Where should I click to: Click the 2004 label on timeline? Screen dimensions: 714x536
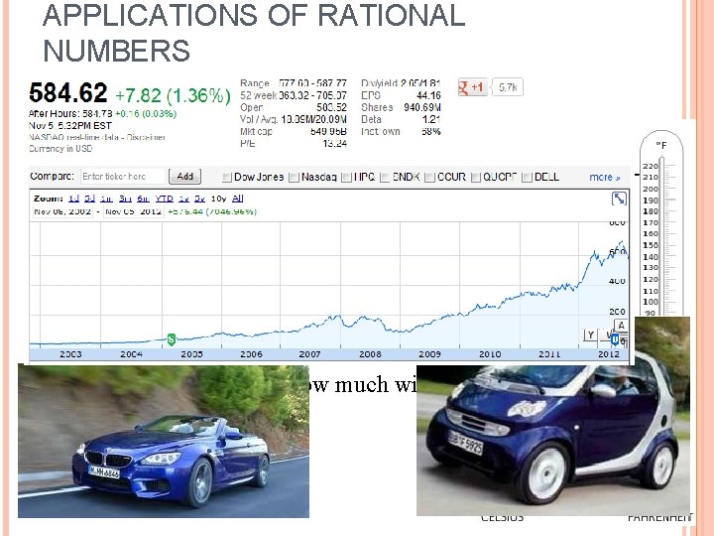tap(131, 354)
